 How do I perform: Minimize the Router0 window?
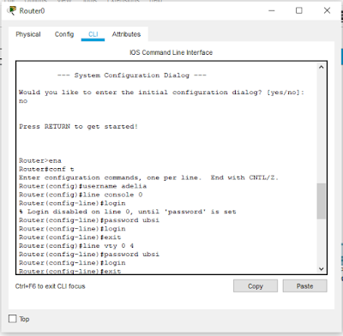click(x=272, y=10)
